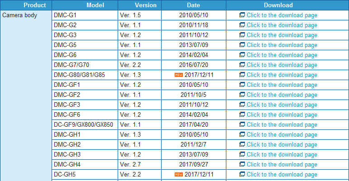The image size is (349, 181).
Task: Open DMC-G80/G81/G85 'Click to the download page' link
Action: coord(282,75)
